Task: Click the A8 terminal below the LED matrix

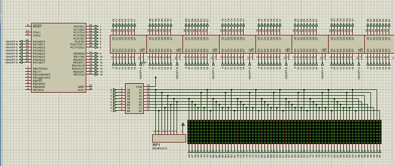Action: coord(189,152)
